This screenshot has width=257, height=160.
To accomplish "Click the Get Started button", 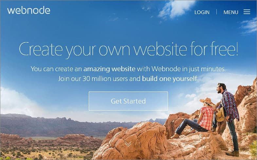I will [128, 101].
